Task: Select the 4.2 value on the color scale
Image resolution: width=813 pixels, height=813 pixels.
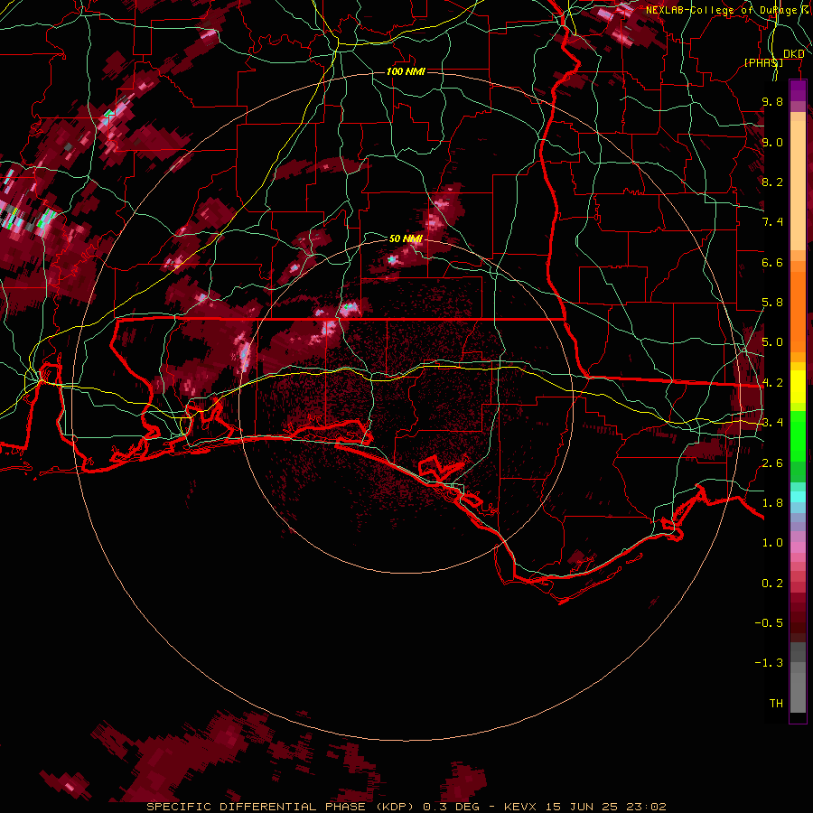Action: pyautogui.click(x=772, y=383)
